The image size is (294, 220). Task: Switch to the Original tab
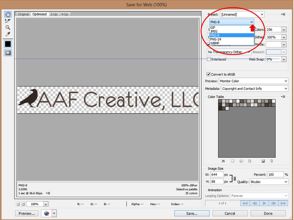point(23,14)
